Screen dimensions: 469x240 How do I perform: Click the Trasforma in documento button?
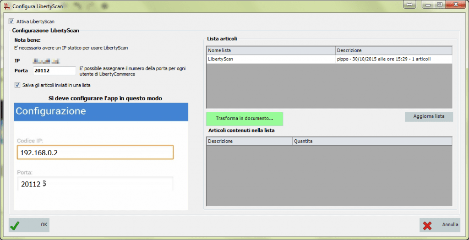(245, 119)
